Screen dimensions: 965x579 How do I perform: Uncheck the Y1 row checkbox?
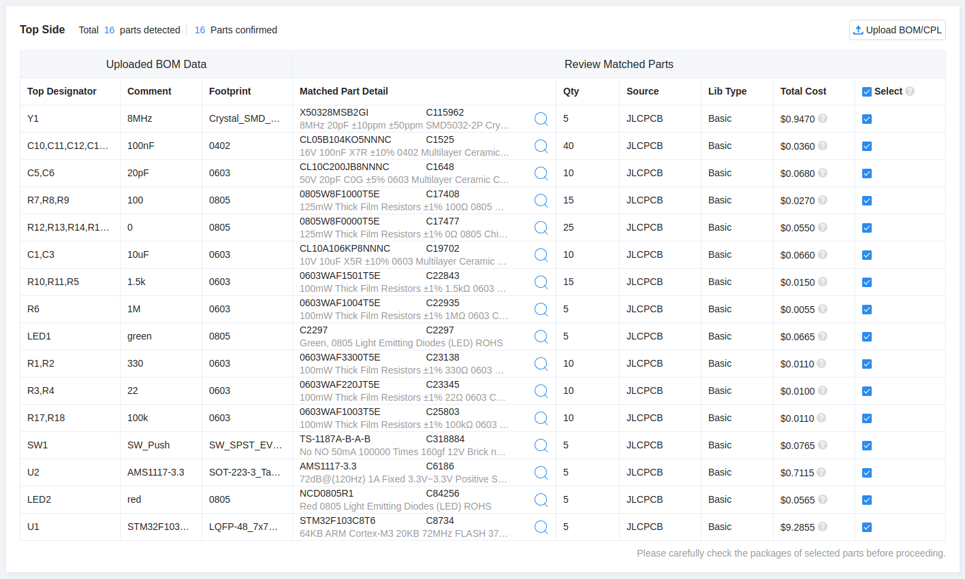[x=867, y=119]
